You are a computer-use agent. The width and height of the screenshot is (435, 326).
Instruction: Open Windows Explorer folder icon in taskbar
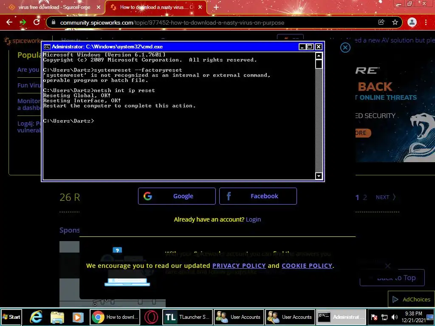point(57,317)
